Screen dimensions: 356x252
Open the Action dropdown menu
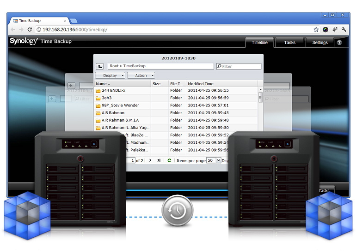pos(141,76)
